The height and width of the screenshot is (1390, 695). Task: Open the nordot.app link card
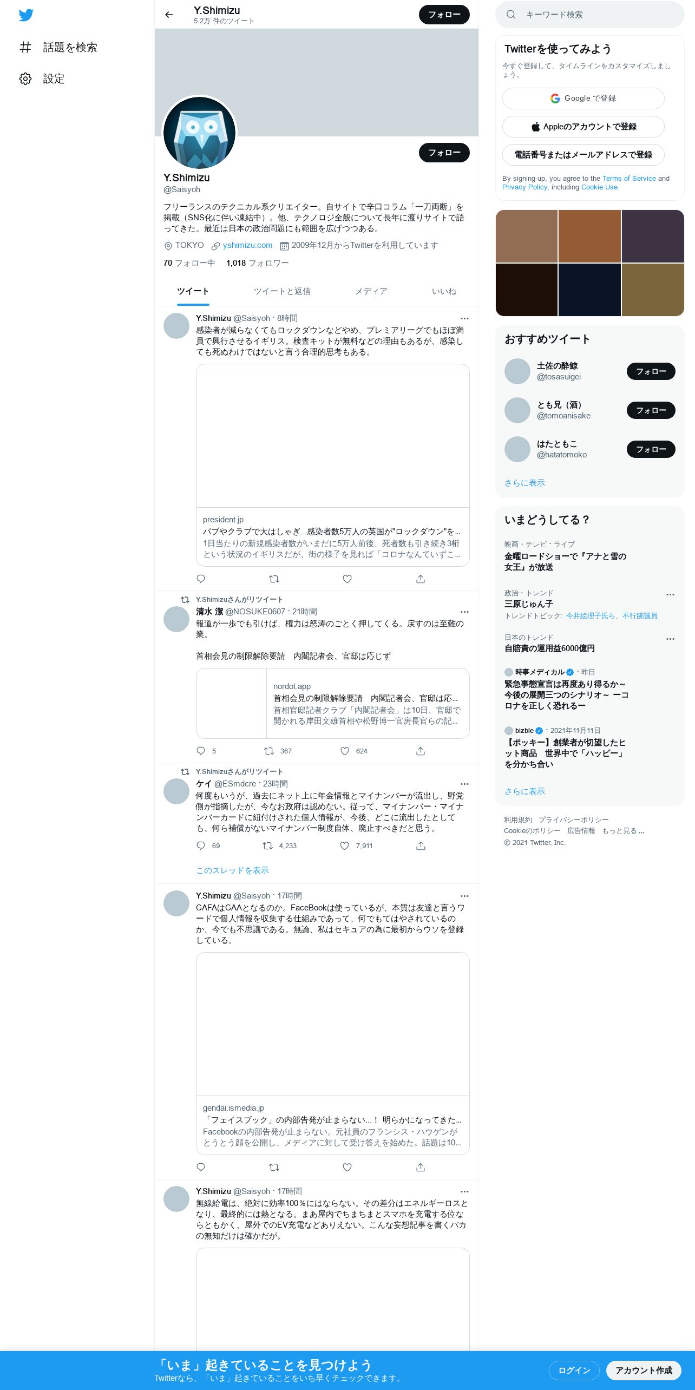pos(332,703)
